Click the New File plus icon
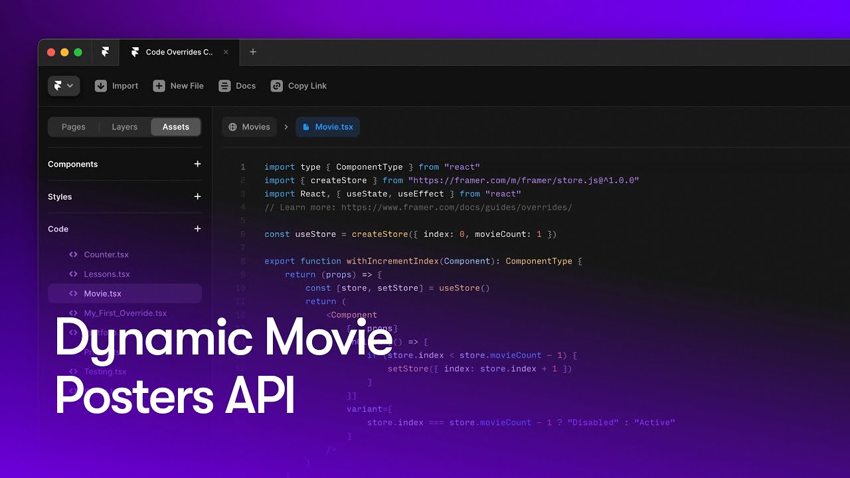This screenshot has width=850, height=478. [x=159, y=86]
